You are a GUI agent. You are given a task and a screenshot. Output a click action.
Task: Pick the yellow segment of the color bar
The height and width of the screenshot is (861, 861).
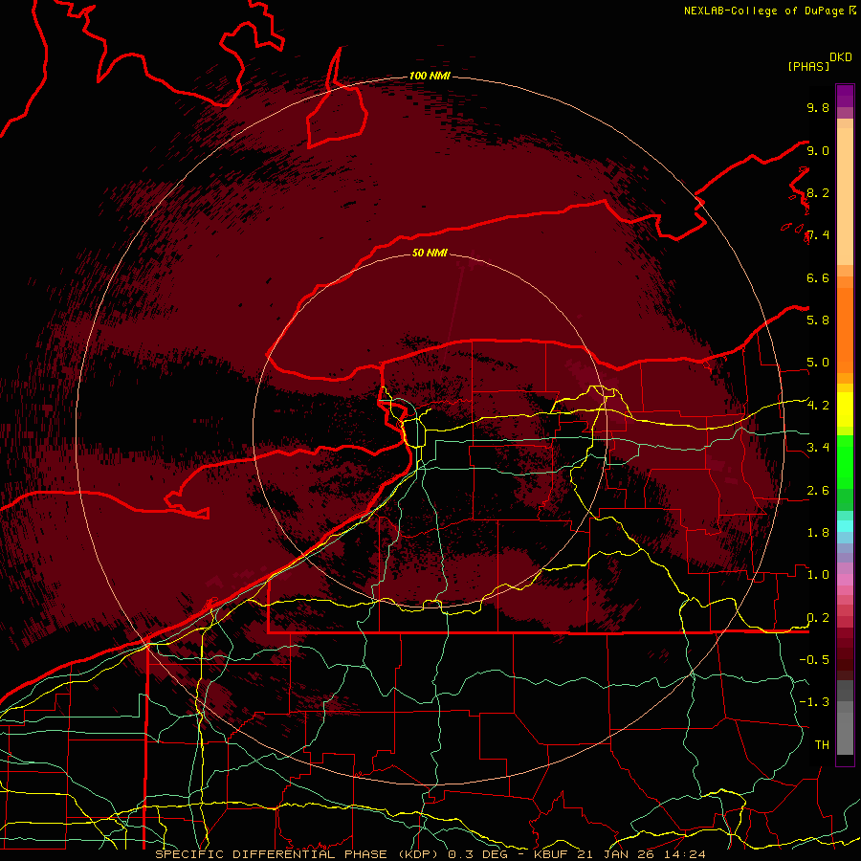coord(845,409)
